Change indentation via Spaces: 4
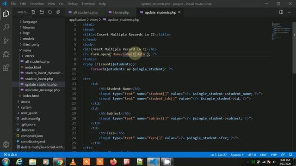 237,155
